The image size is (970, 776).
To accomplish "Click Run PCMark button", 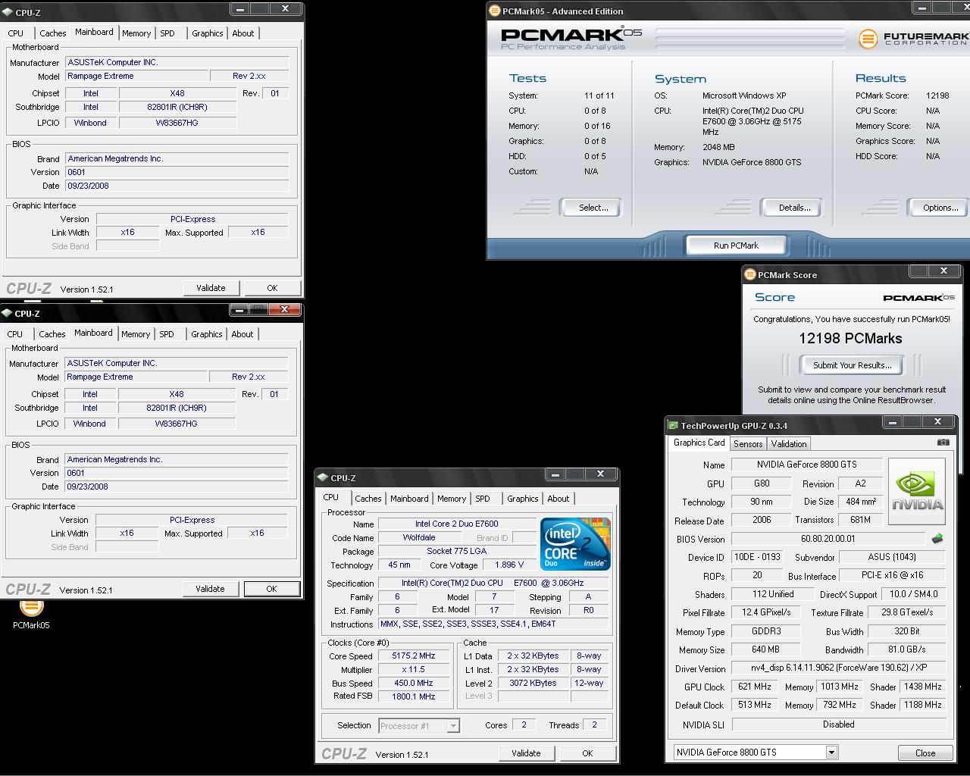I will pyautogui.click(x=736, y=246).
